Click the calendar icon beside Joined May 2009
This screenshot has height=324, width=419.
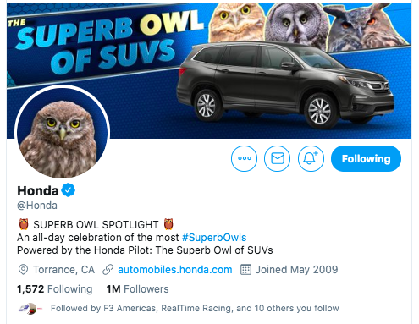coord(245,270)
